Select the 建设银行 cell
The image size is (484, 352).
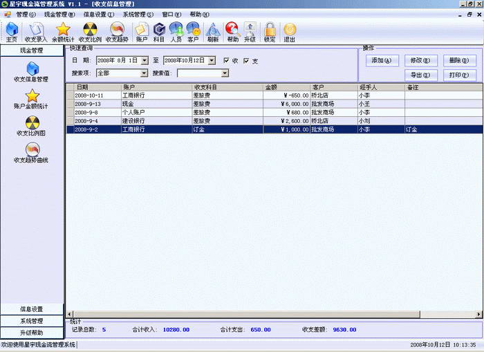[156, 121]
